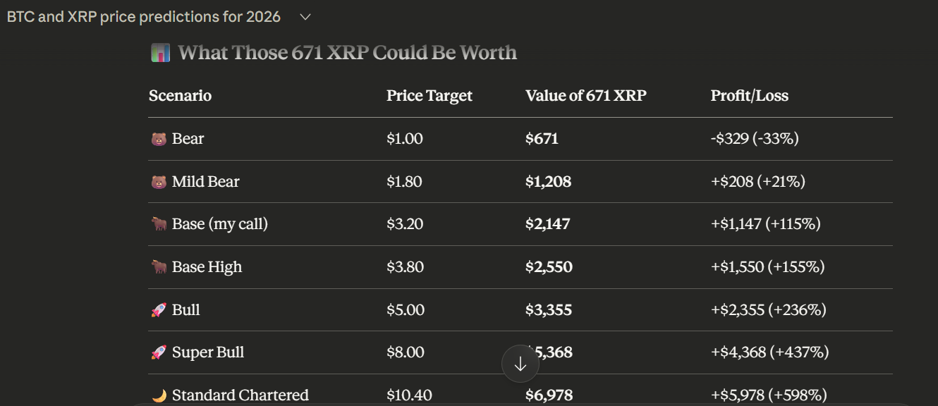Select the buffalo emoji on Base (my call)

(159, 224)
